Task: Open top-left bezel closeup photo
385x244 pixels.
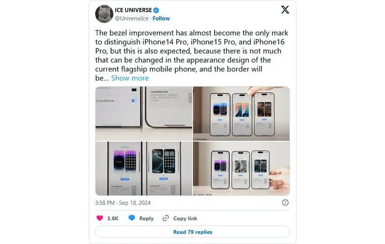Action: 144,114
